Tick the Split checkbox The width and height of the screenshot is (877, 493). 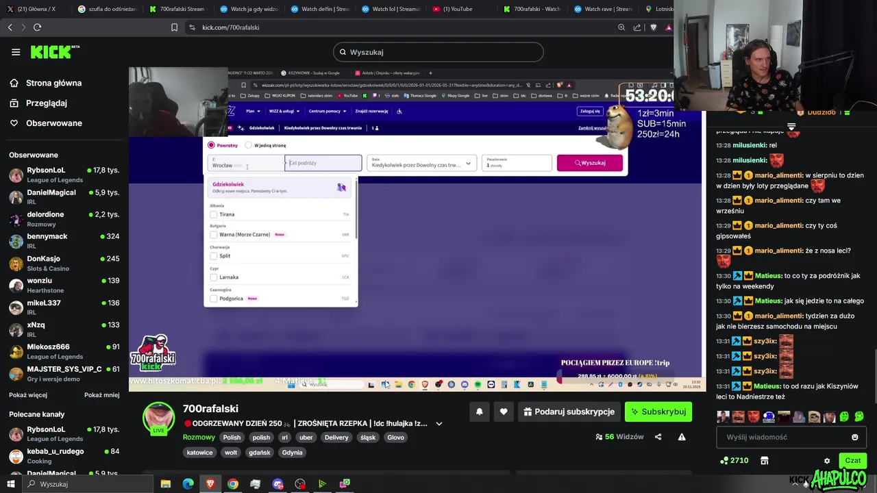click(214, 256)
